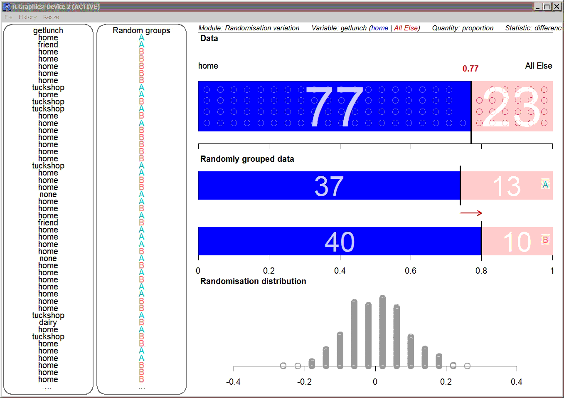Click the 'dairy' entry in the getlunch list
The image size is (564, 398).
48,322
